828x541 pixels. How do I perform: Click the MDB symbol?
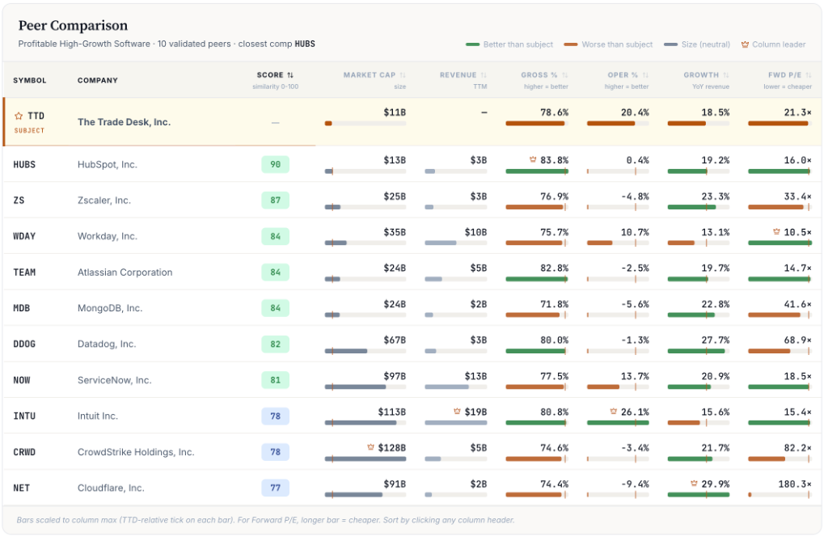22,308
